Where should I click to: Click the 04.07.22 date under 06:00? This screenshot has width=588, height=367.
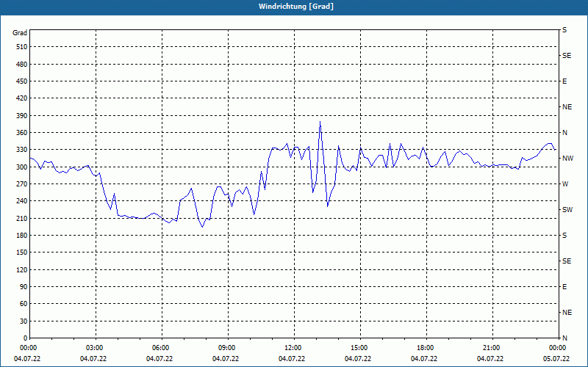pyautogui.click(x=159, y=359)
